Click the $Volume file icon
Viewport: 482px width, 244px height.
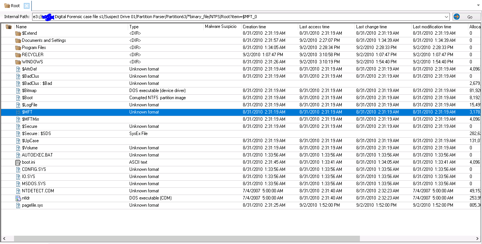(x=18, y=148)
